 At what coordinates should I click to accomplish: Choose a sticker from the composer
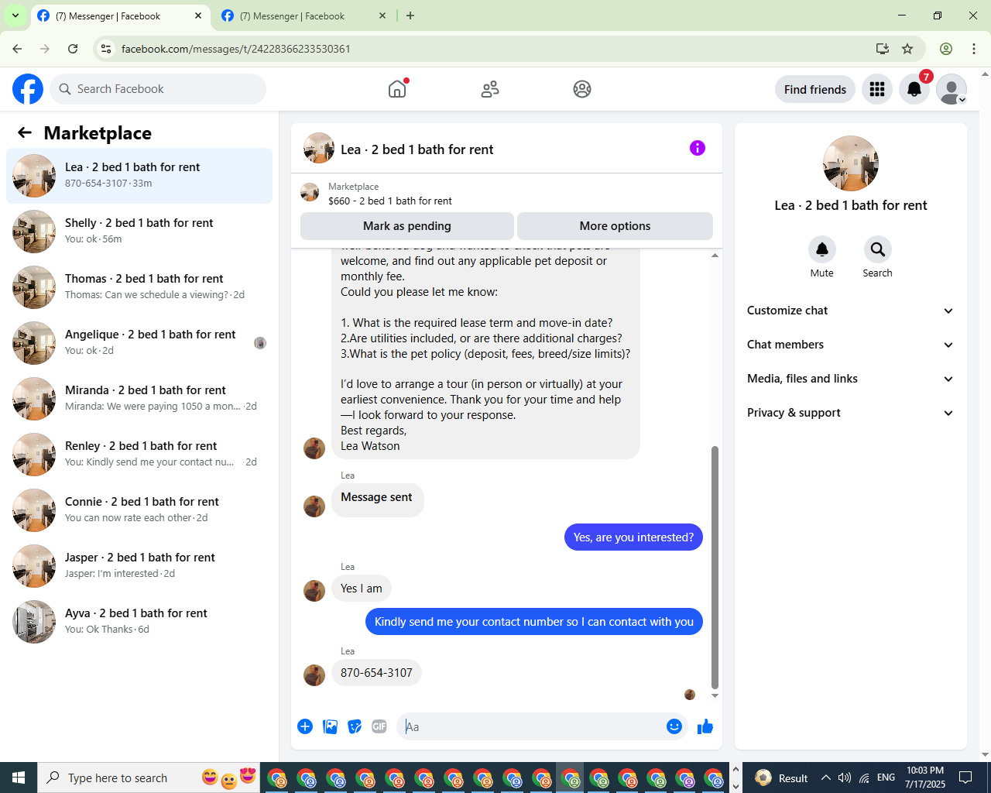tap(355, 726)
